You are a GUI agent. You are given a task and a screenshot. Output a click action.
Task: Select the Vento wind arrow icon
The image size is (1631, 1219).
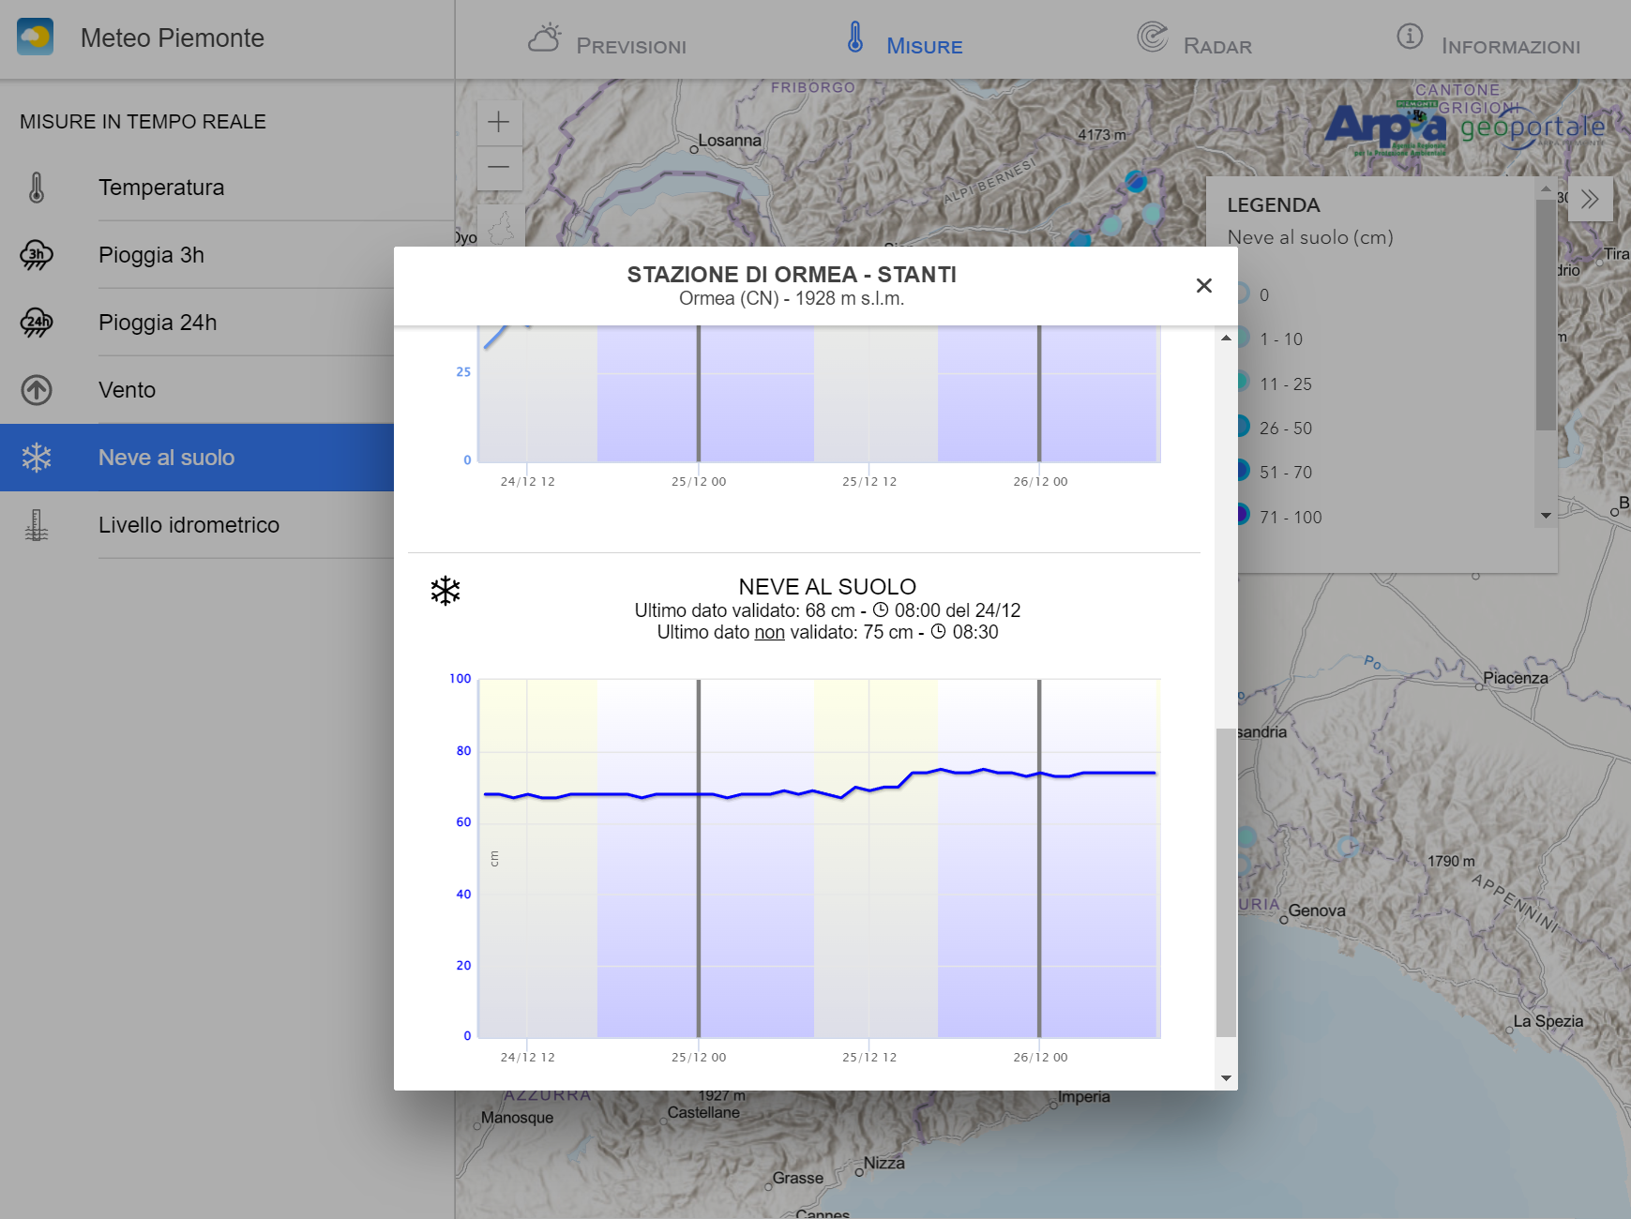[x=37, y=390]
